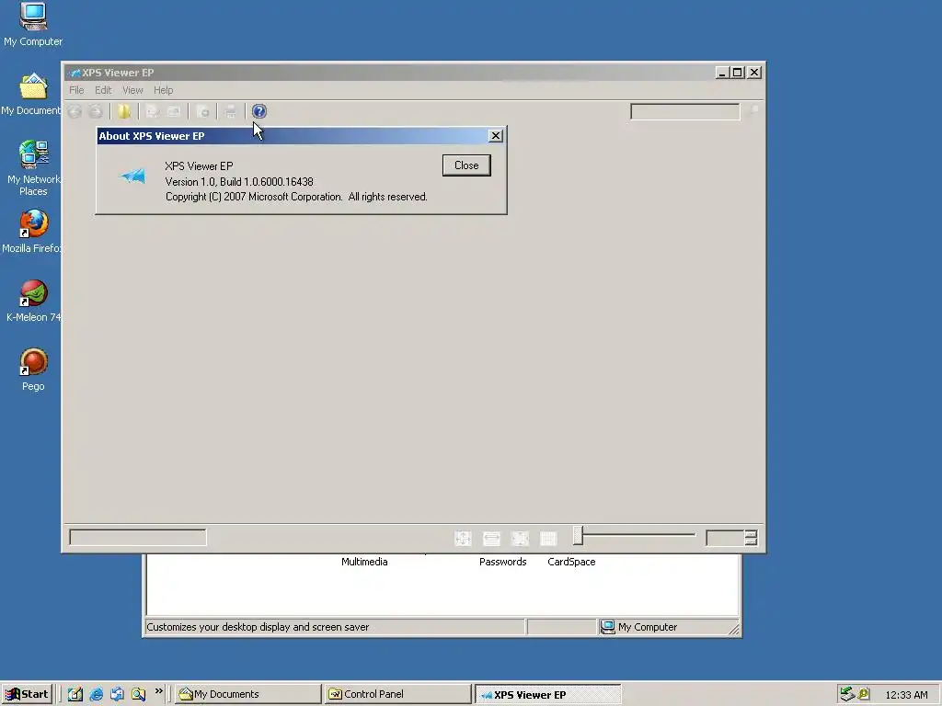Open the Edit menu
This screenshot has height=706, width=942.
103,90
